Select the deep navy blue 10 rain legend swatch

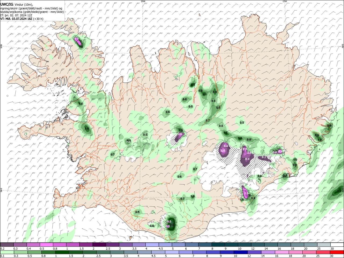[240, 252]
